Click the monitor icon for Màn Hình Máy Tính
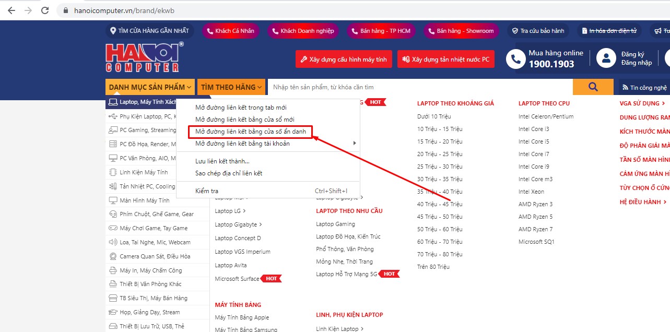The image size is (670, 332). [x=112, y=200]
